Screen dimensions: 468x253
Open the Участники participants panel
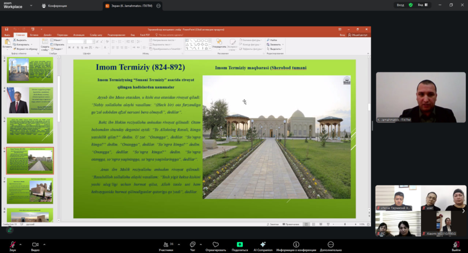pyautogui.click(x=165, y=245)
